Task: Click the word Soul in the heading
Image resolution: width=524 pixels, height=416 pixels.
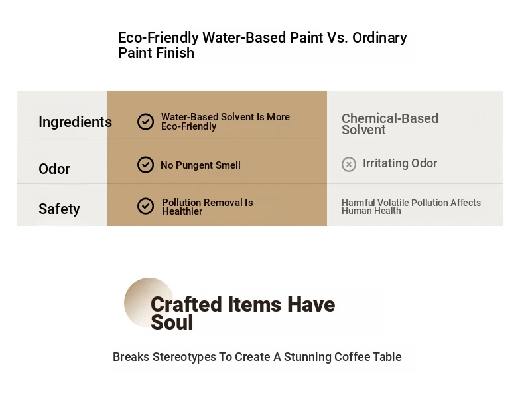Action: click(172, 322)
